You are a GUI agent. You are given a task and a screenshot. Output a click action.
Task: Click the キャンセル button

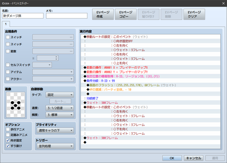(194, 158)
